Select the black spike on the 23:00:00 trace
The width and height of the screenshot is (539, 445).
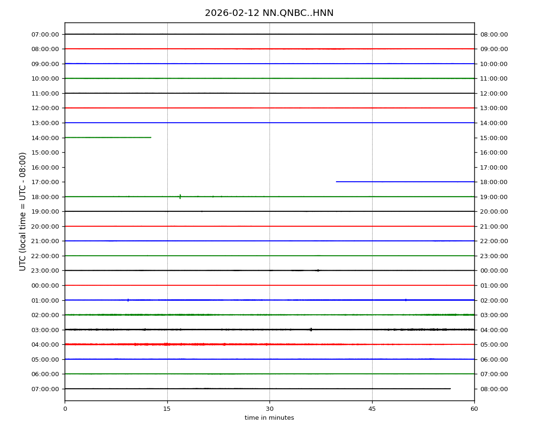click(318, 270)
